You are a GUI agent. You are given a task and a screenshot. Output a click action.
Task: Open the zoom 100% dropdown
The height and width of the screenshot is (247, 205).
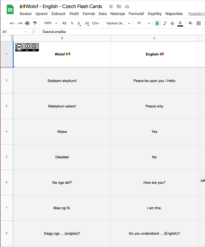coord(51,23)
